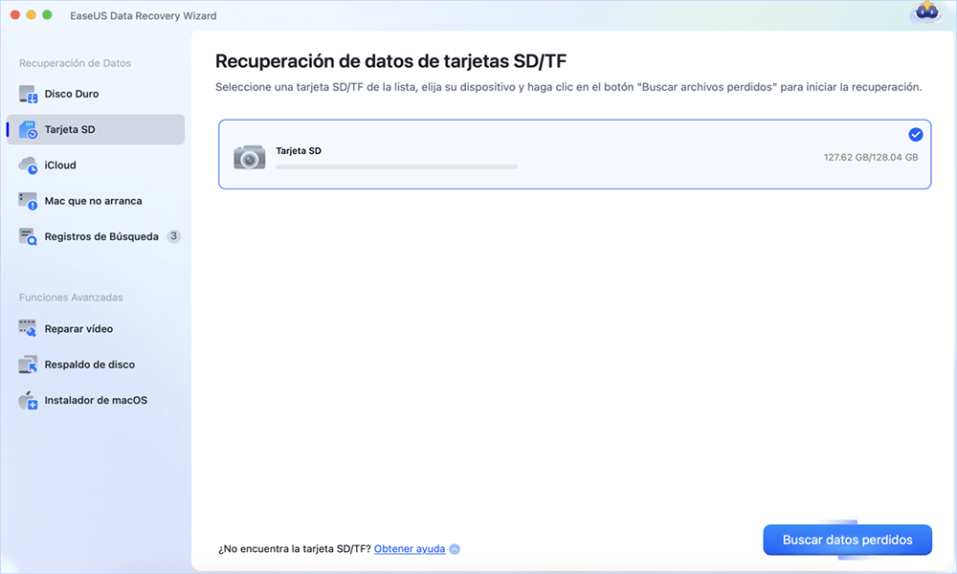This screenshot has height=574, width=957.
Task: Open Mac que no arranca option
Action: [96, 201]
